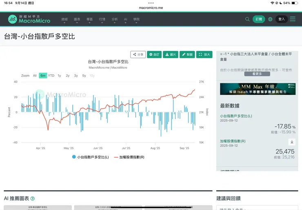This screenshot has width=302, height=210.
Task: Open the 行情 nav dropdown
Action: pos(102,20)
